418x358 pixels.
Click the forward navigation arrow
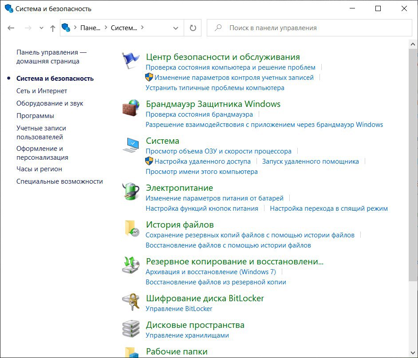28,28
